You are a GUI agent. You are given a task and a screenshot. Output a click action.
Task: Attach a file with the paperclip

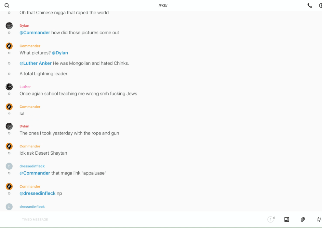coord(303,220)
